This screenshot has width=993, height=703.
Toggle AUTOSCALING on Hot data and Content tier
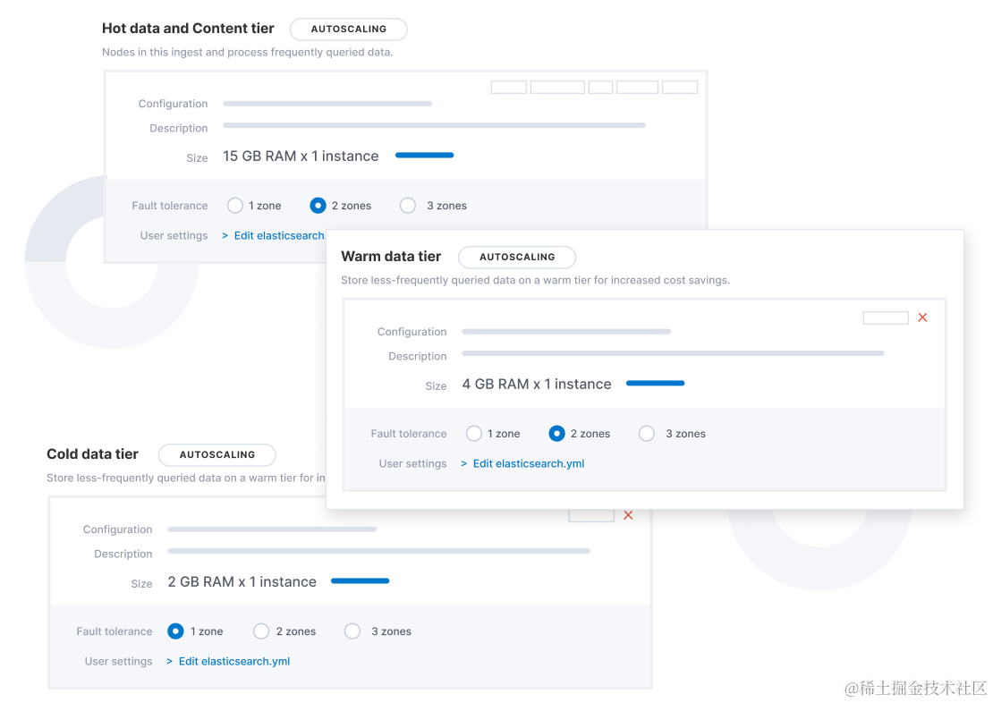[348, 29]
